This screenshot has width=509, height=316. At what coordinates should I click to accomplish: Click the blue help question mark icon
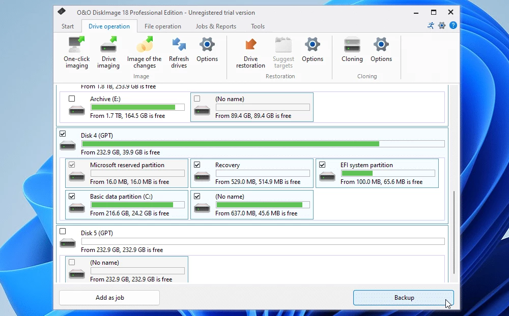pyautogui.click(x=453, y=25)
